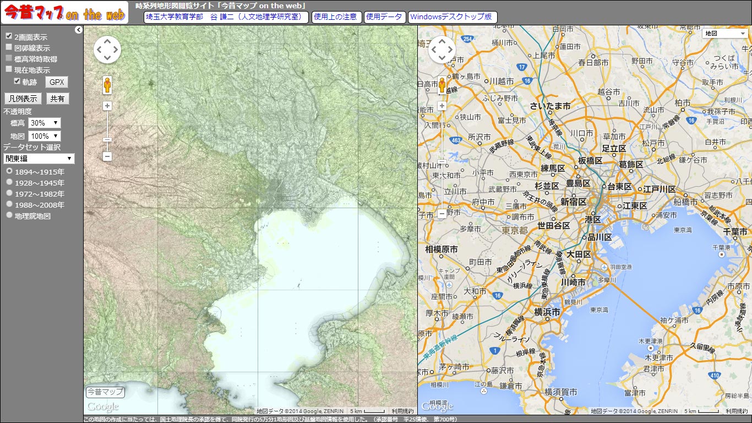Click Google logo on right map

coord(437,407)
